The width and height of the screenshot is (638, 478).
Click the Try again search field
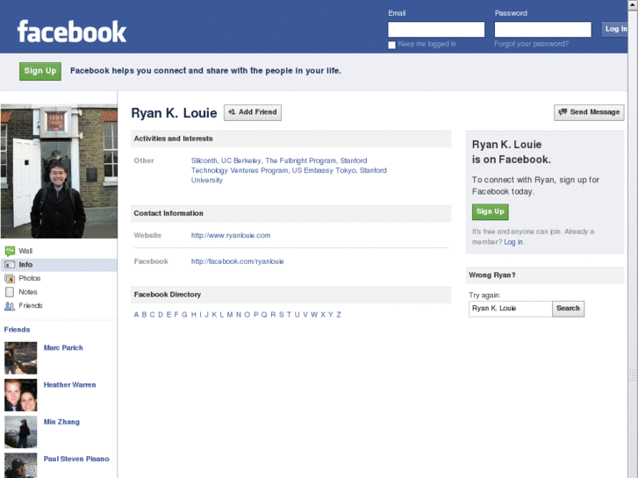[510, 309]
